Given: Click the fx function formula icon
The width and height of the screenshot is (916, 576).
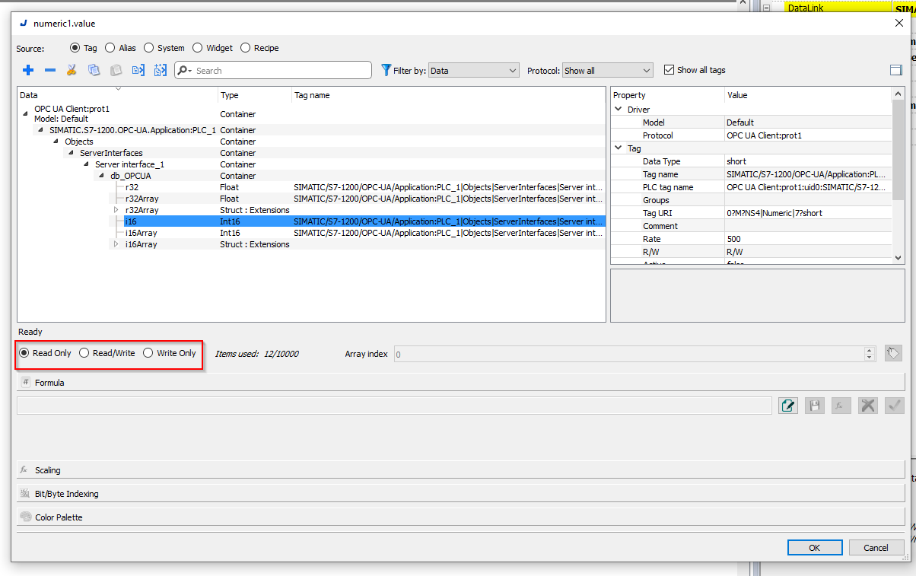Looking at the screenshot, I should tap(841, 406).
